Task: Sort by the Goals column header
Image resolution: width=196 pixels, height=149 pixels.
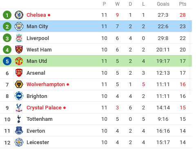Action: 163,4
